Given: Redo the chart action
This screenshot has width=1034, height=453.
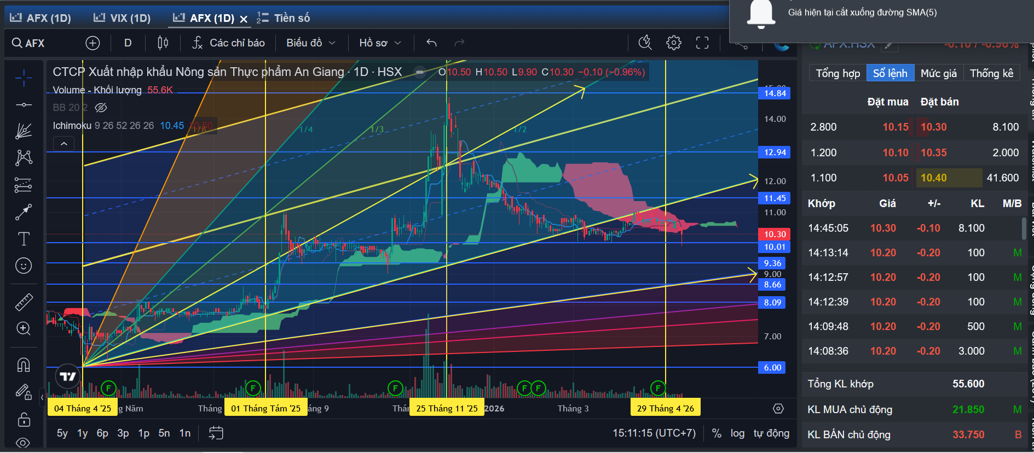Looking at the screenshot, I should coord(459,43).
